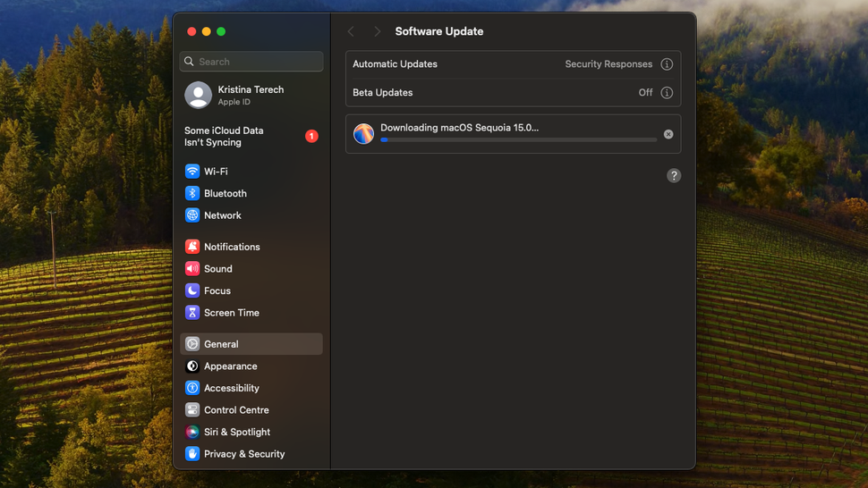Image resolution: width=868 pixels, height=488 pixels.
Task: Open Notifications via the bell icon
Action: [x=192, y=247]
